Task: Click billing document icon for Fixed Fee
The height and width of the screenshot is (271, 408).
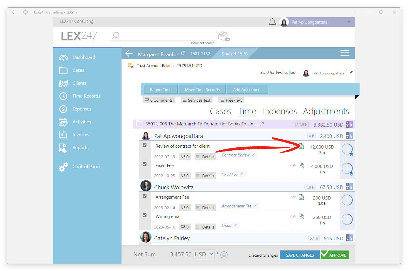Action: [301, 166]
